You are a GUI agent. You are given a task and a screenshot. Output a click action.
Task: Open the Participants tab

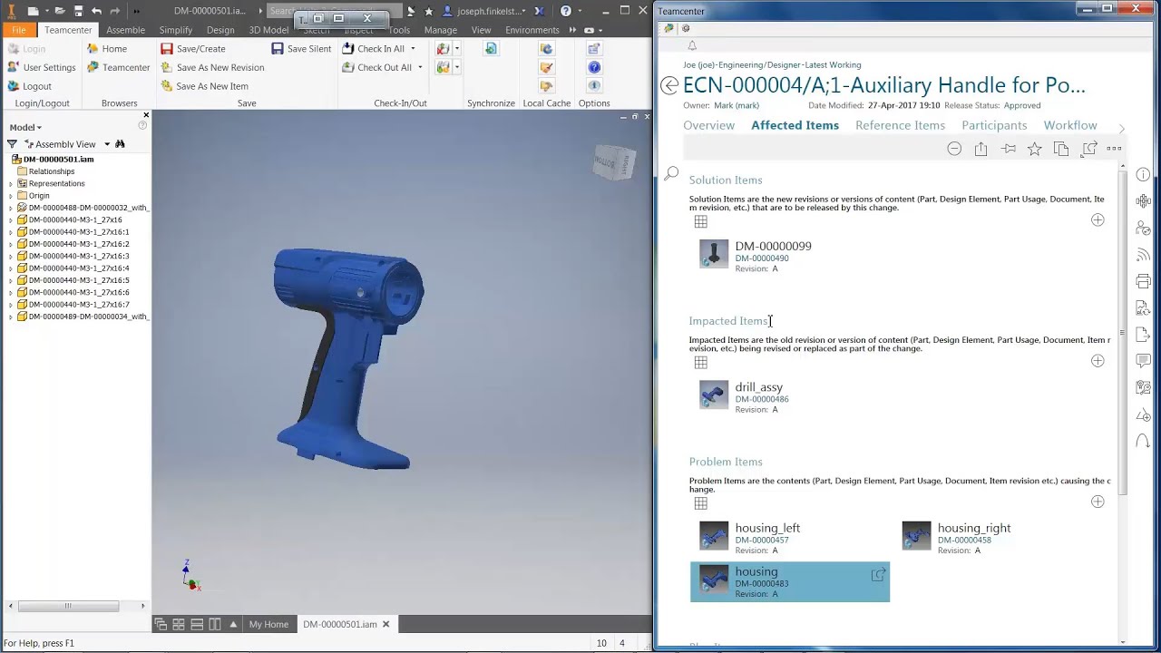coord(994,125)
